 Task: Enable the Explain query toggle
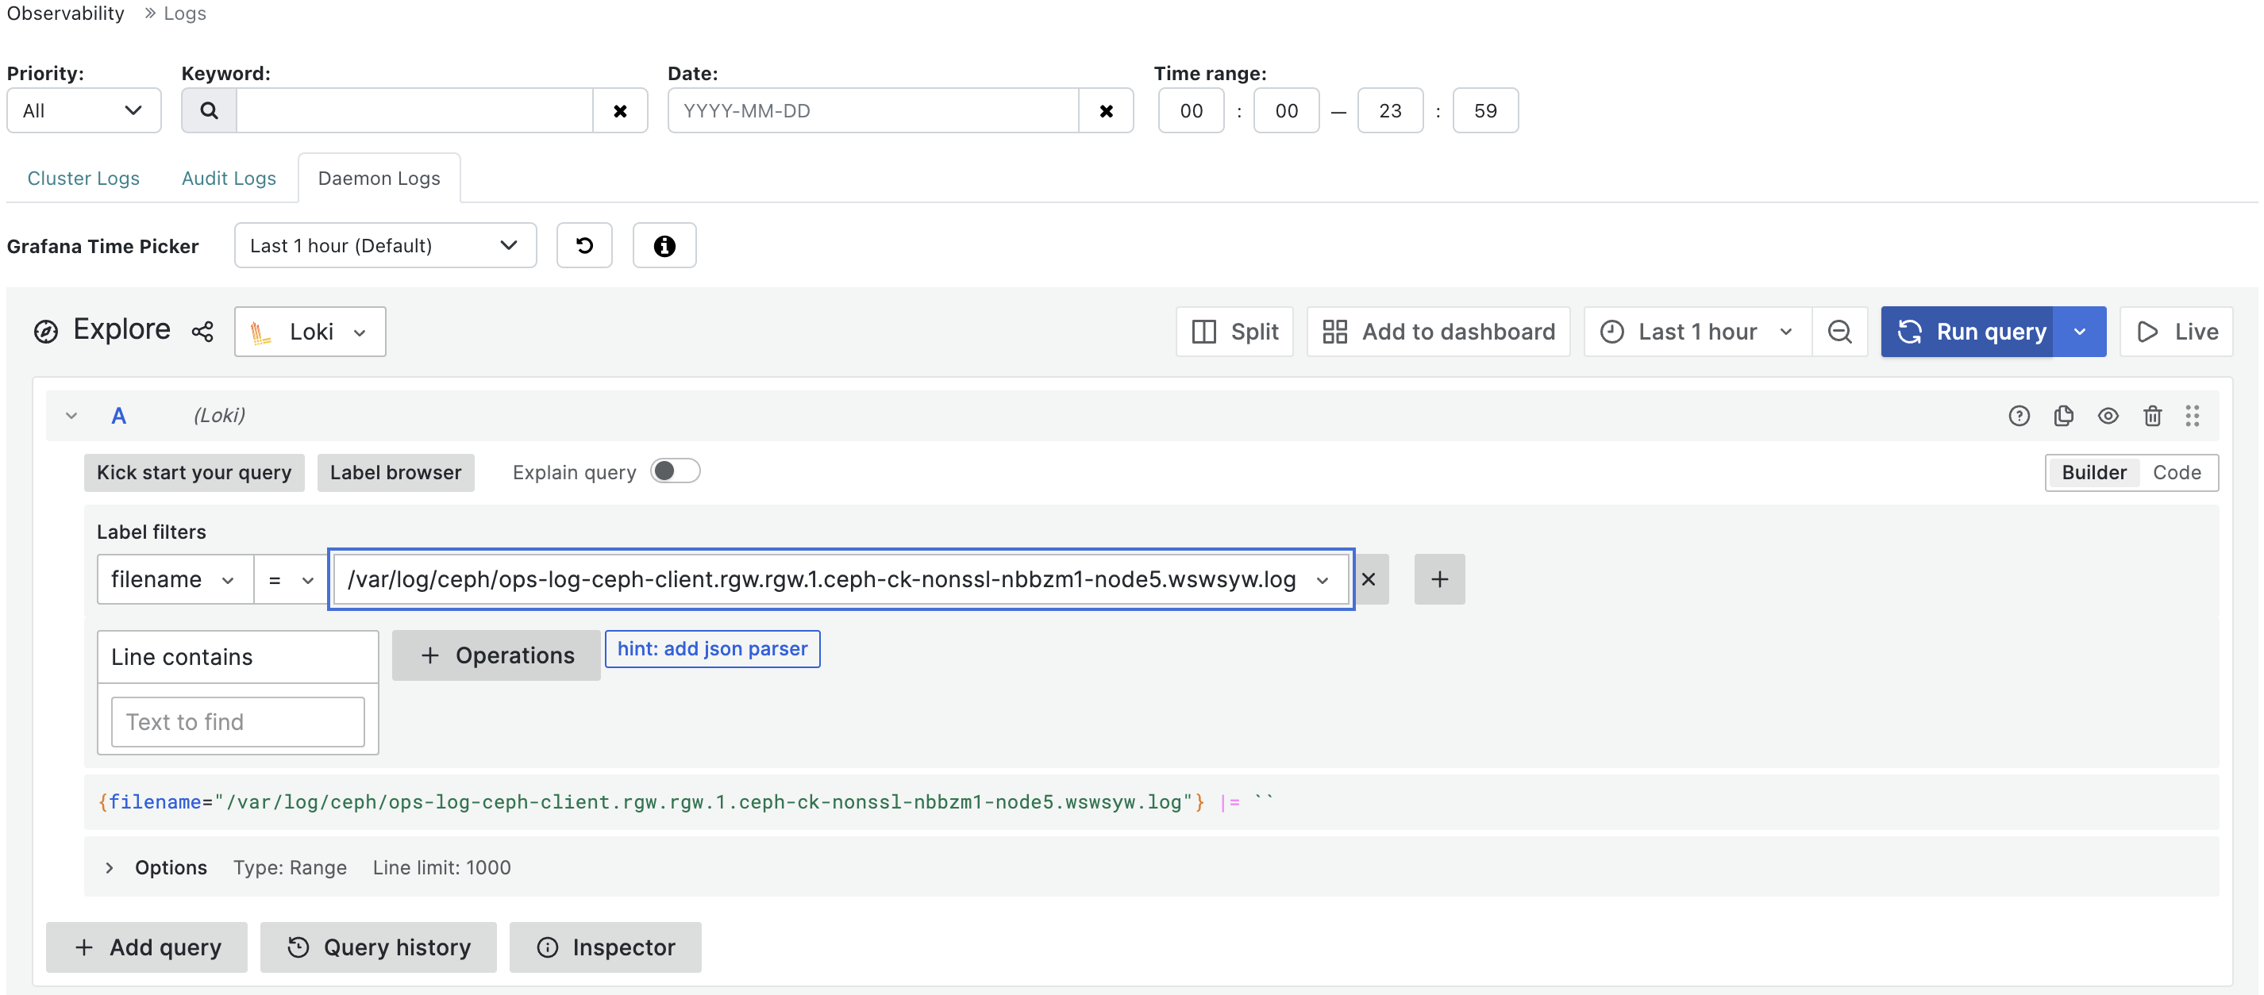(x=676, y=471)
